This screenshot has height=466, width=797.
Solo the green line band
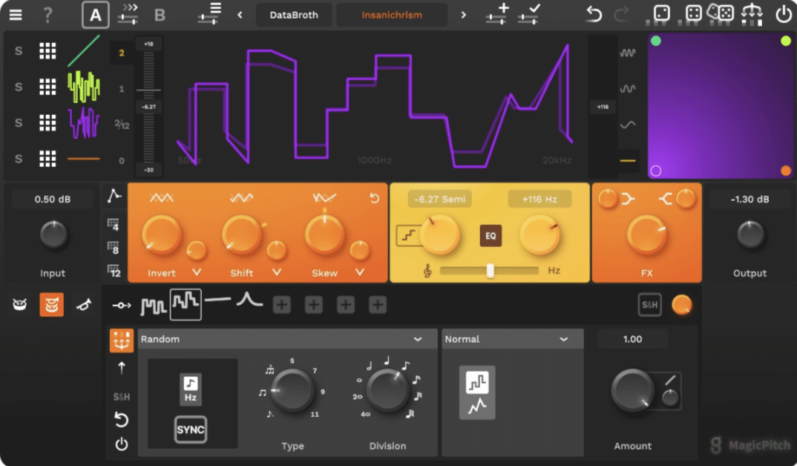pos(19,50)
